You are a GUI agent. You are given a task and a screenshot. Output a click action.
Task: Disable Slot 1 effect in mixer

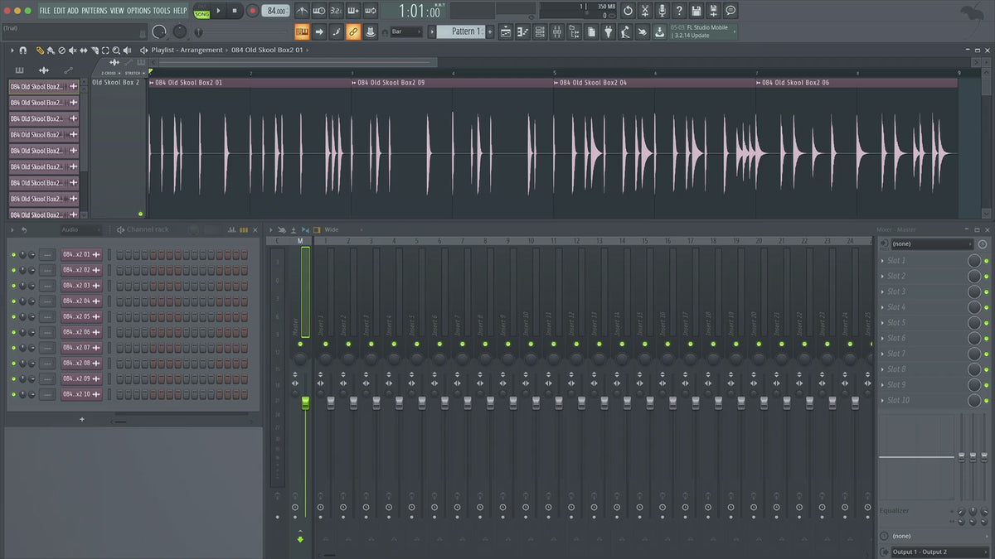[x=986, y=261]
